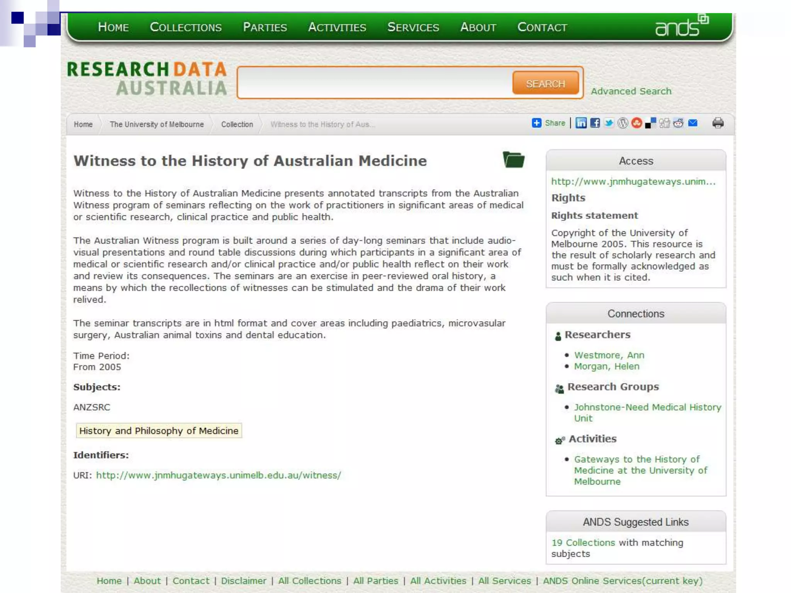
Task: Share via the WordPress icon
Action: [x=623, y=123]
